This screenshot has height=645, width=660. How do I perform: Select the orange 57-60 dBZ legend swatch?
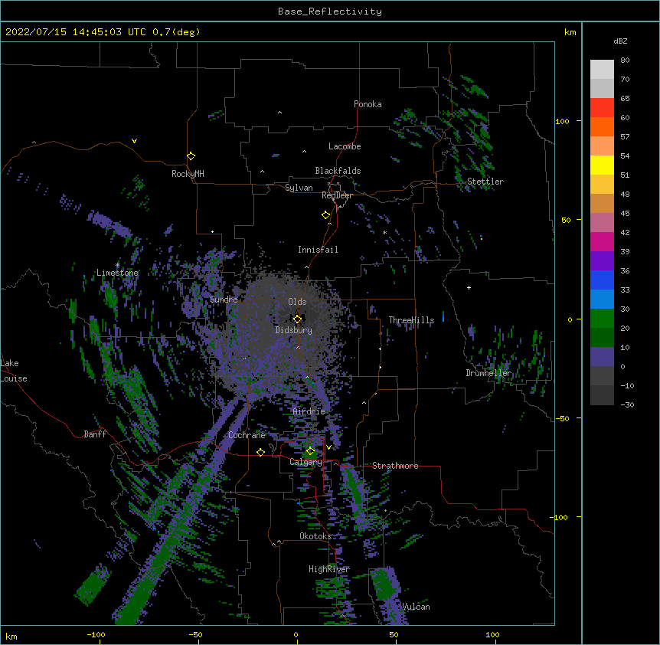pos(602,126)
